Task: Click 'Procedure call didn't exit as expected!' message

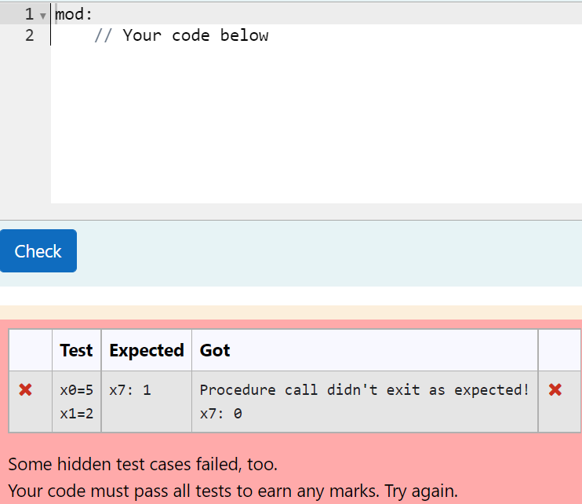Action: pyautogui.click(x=364, y=390)
